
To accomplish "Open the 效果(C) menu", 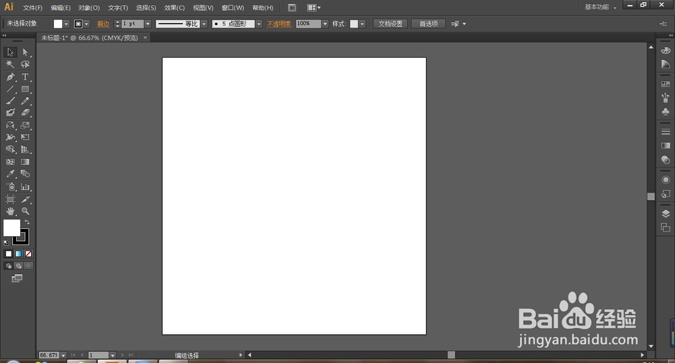I will (x=174, y=7).
